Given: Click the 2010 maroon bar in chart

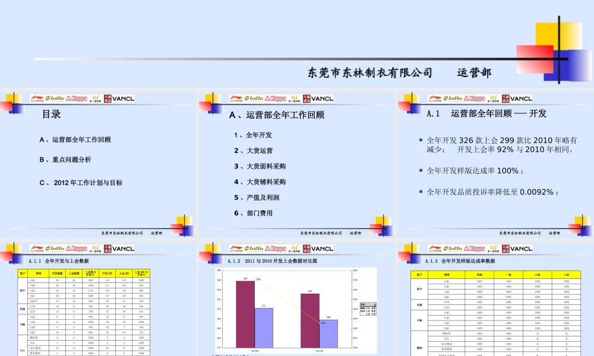Looking at the screenshot, I should (x=245, y=314).
